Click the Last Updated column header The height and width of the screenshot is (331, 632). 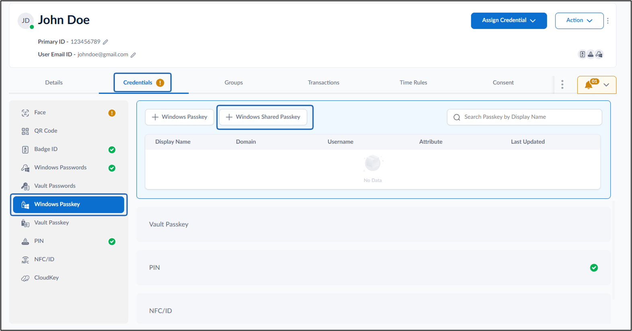[528, 142]
